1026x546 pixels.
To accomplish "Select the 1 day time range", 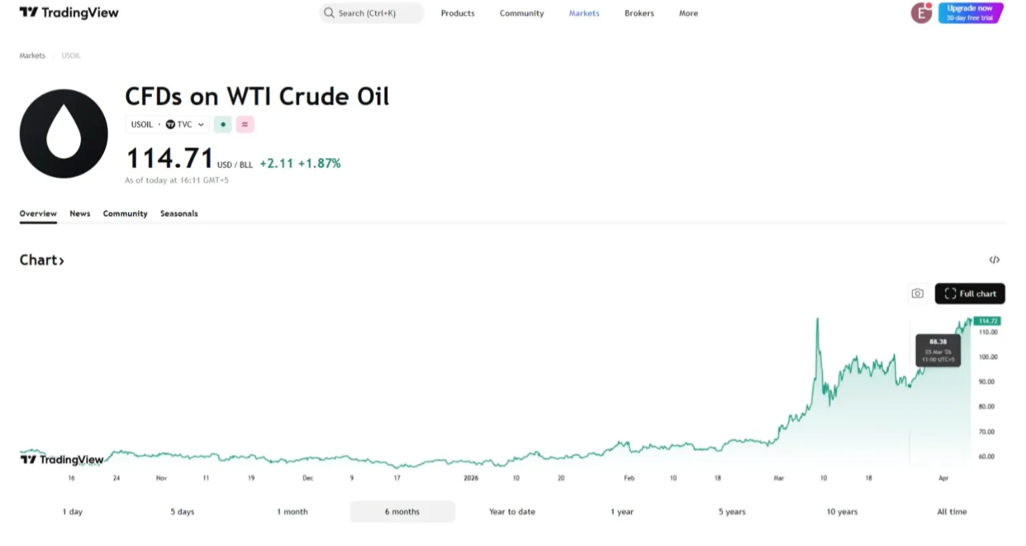I will click(73, 512).
